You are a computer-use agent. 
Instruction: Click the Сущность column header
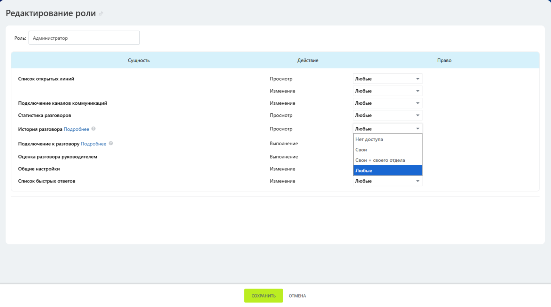[139, 60]
